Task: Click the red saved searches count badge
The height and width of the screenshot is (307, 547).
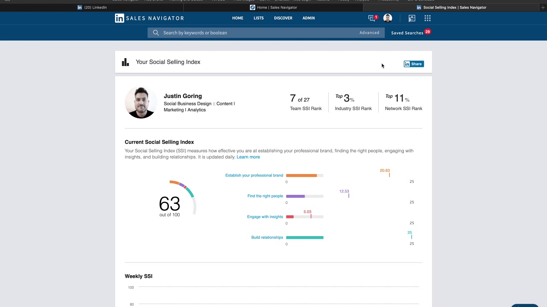Action: click(x=427, y=32)
